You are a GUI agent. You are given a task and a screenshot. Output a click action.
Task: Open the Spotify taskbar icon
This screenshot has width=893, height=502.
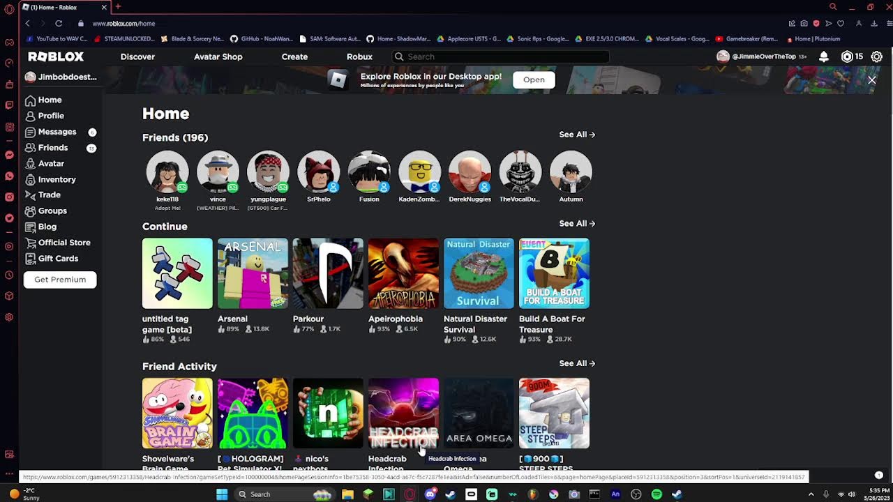point(656,494)
